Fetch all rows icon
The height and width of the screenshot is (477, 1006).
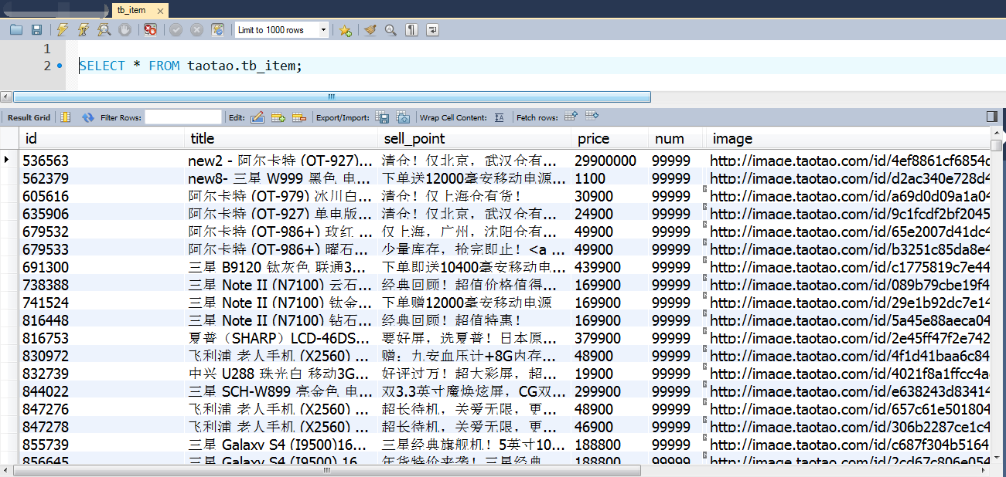tap(592, 117)
